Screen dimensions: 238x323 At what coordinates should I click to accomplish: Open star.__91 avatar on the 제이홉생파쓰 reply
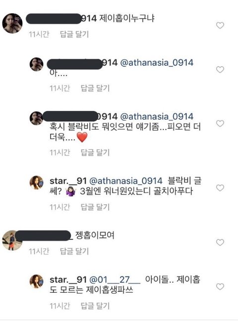(37, 281)
